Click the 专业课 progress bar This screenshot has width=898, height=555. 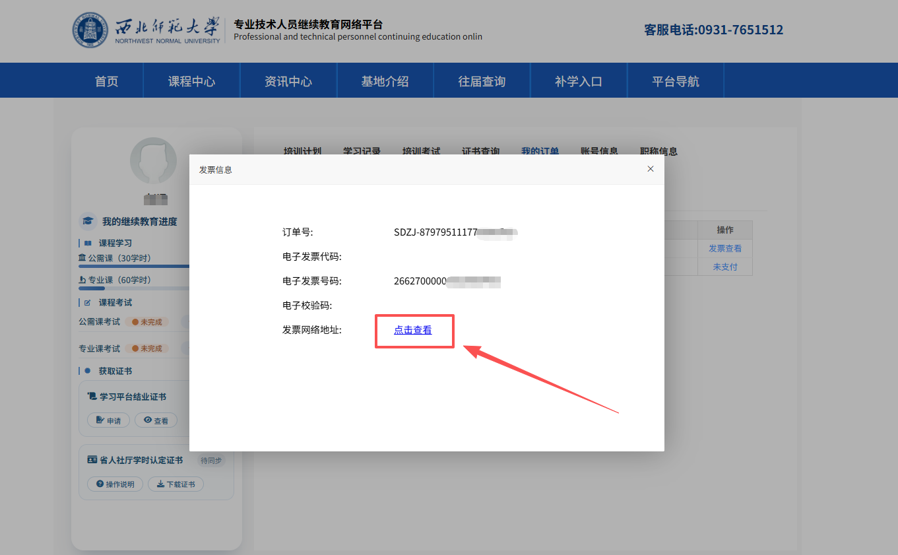[134, 288]
